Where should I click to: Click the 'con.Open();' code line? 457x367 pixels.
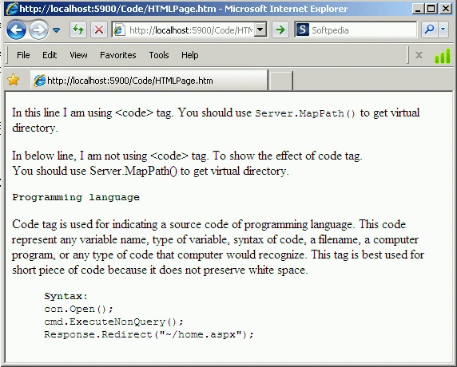coord(78,309)
